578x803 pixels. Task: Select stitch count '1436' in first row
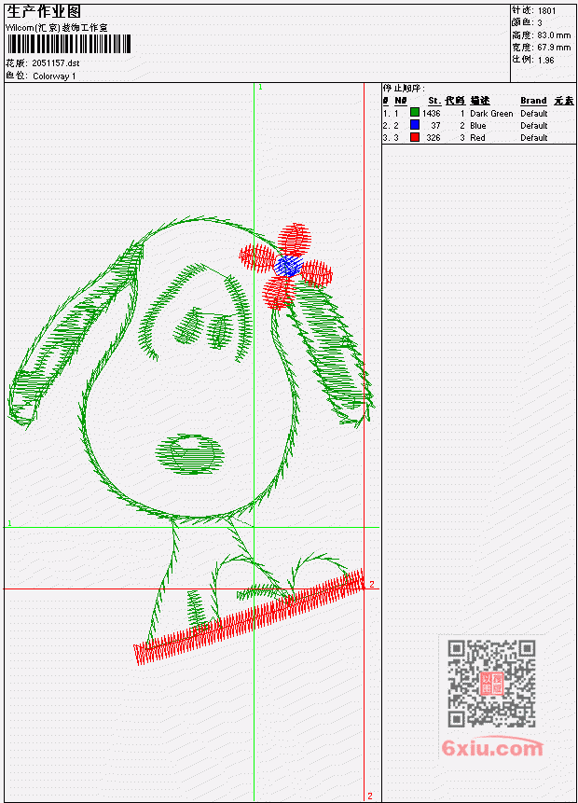(x=431, y=114)
